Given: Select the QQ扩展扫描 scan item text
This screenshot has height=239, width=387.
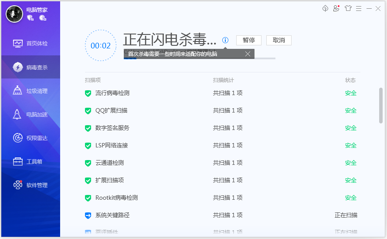Looking at the screenshot, I should [111, 111].
